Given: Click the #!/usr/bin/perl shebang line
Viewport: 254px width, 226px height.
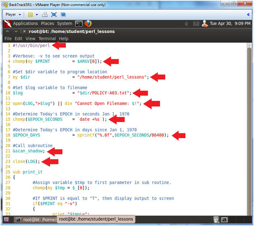Looking at the screenshot, I should point(31,46).
